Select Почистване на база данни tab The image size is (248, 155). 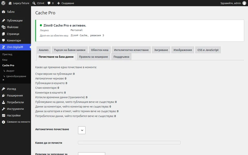[x=56, y=57]
